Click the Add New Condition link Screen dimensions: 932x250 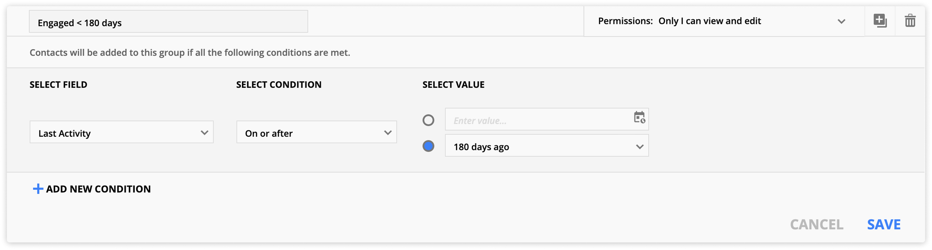pyautogui.click(x=98, y=189)
